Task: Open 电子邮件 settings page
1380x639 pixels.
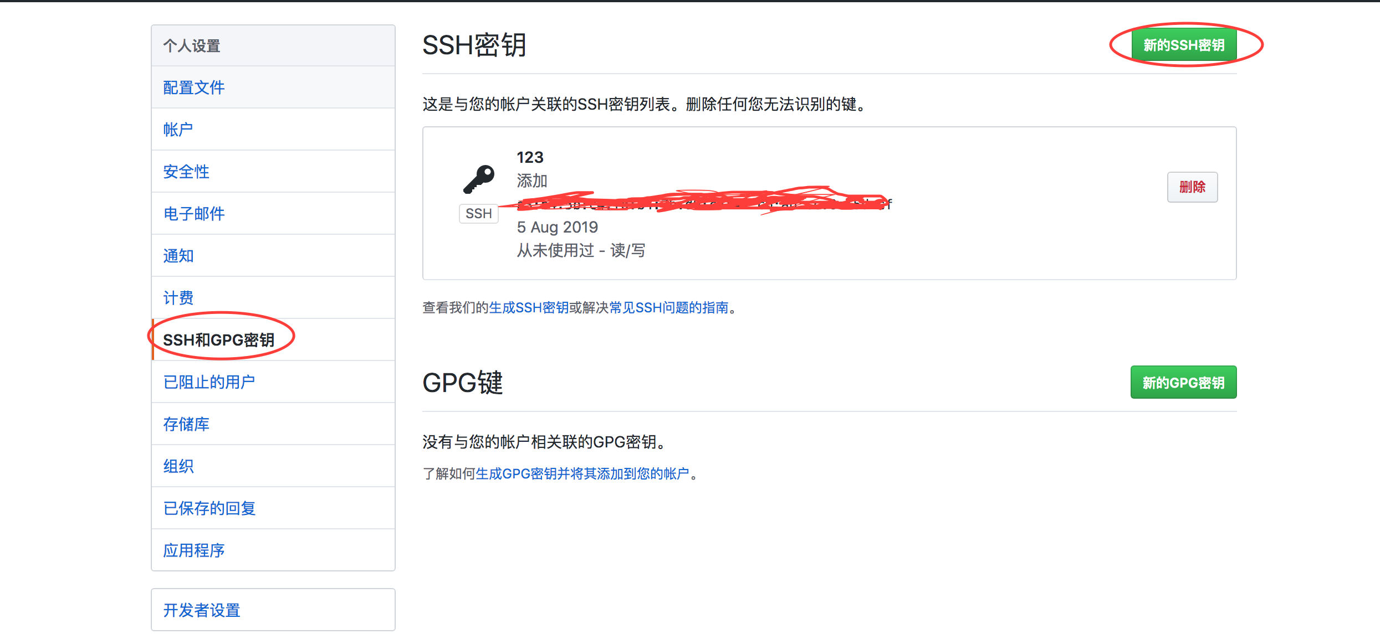Action: pyautogui.click(x=193, y=214)
